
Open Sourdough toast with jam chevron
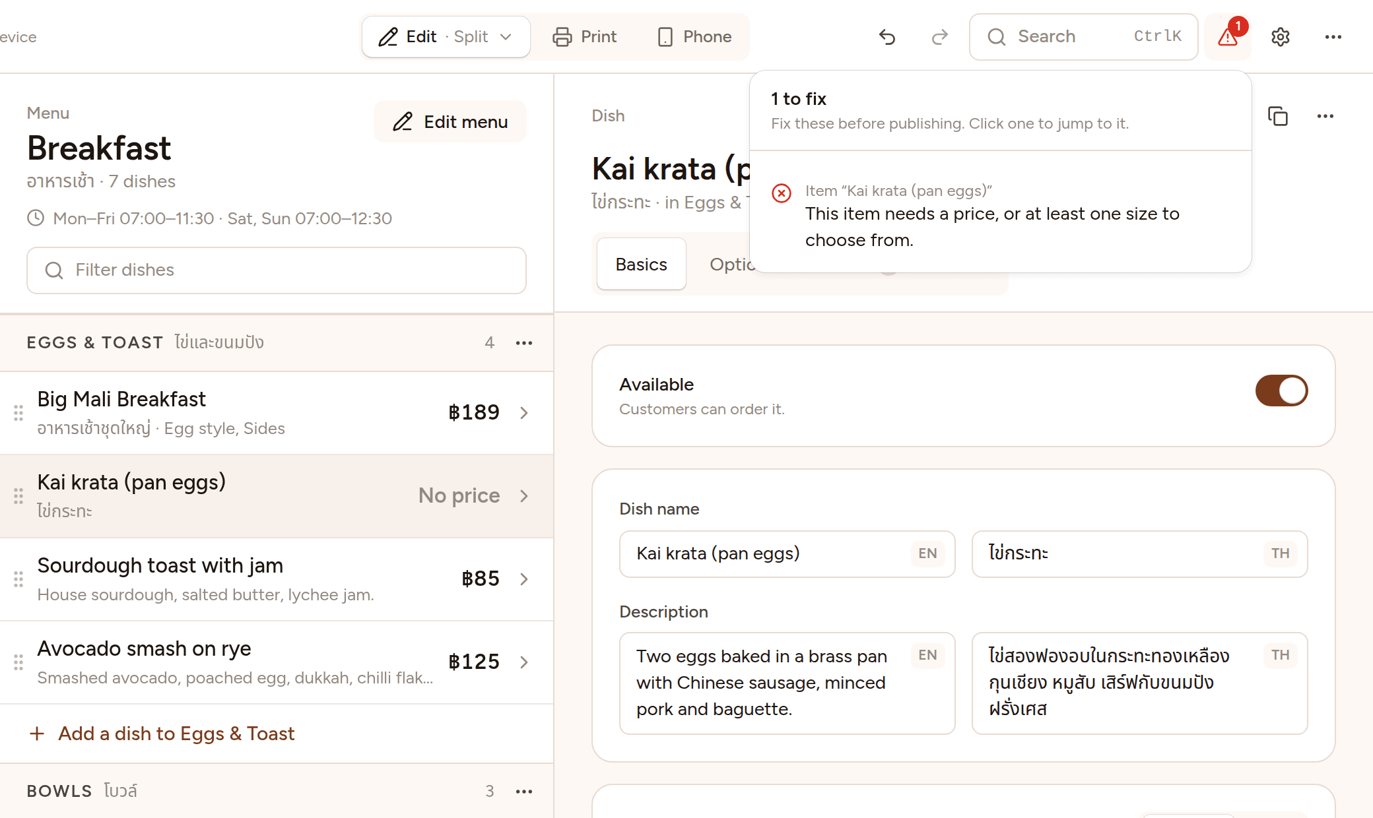tap(524, 579)
